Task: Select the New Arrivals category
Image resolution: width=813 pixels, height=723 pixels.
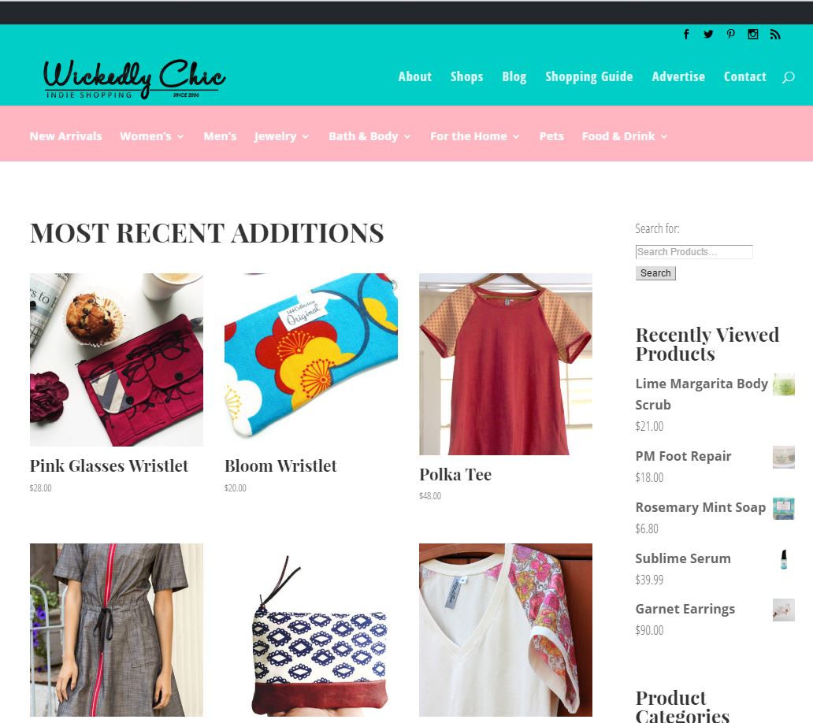Action: click(x=66, y=136)
